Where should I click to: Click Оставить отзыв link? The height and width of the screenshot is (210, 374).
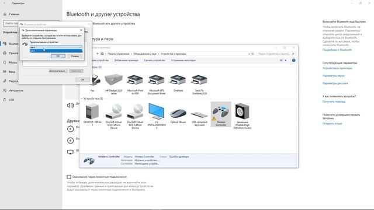pos(332,124)
